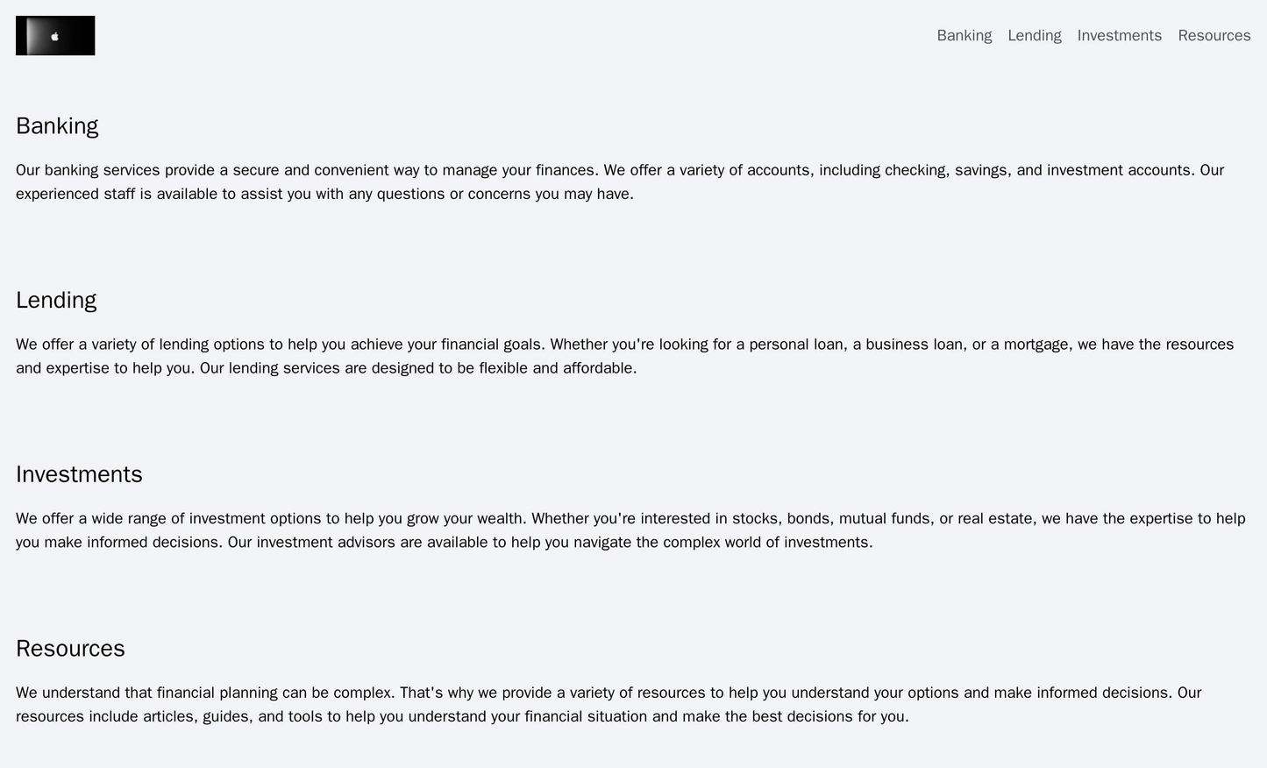Go to Lending in the top navigation
Viewport: 1267px width, 768px height.
tap(1034, 36)
